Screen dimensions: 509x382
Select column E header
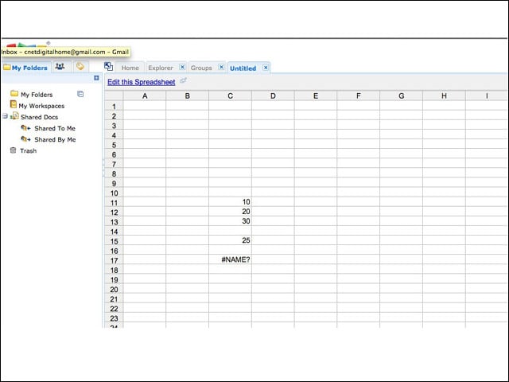[x=316, y=95]
